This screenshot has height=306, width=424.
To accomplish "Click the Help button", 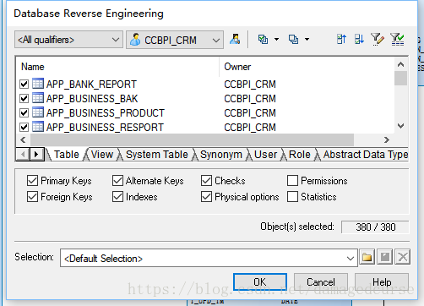I will pyautogui.click(x=382, y=281).
